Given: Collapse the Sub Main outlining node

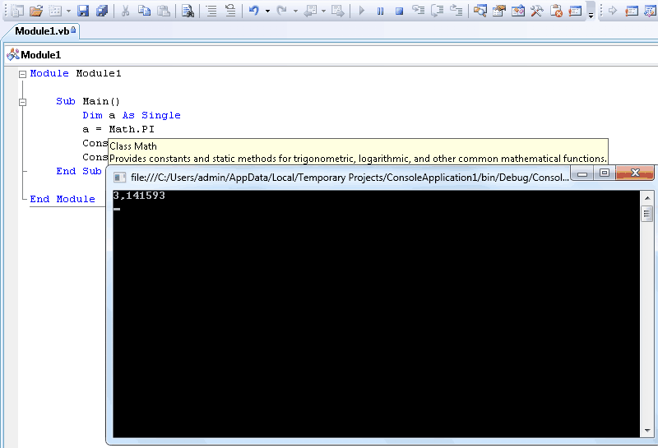Looking at the screenshot, I should pyautogui.click(x=23, y=102).
